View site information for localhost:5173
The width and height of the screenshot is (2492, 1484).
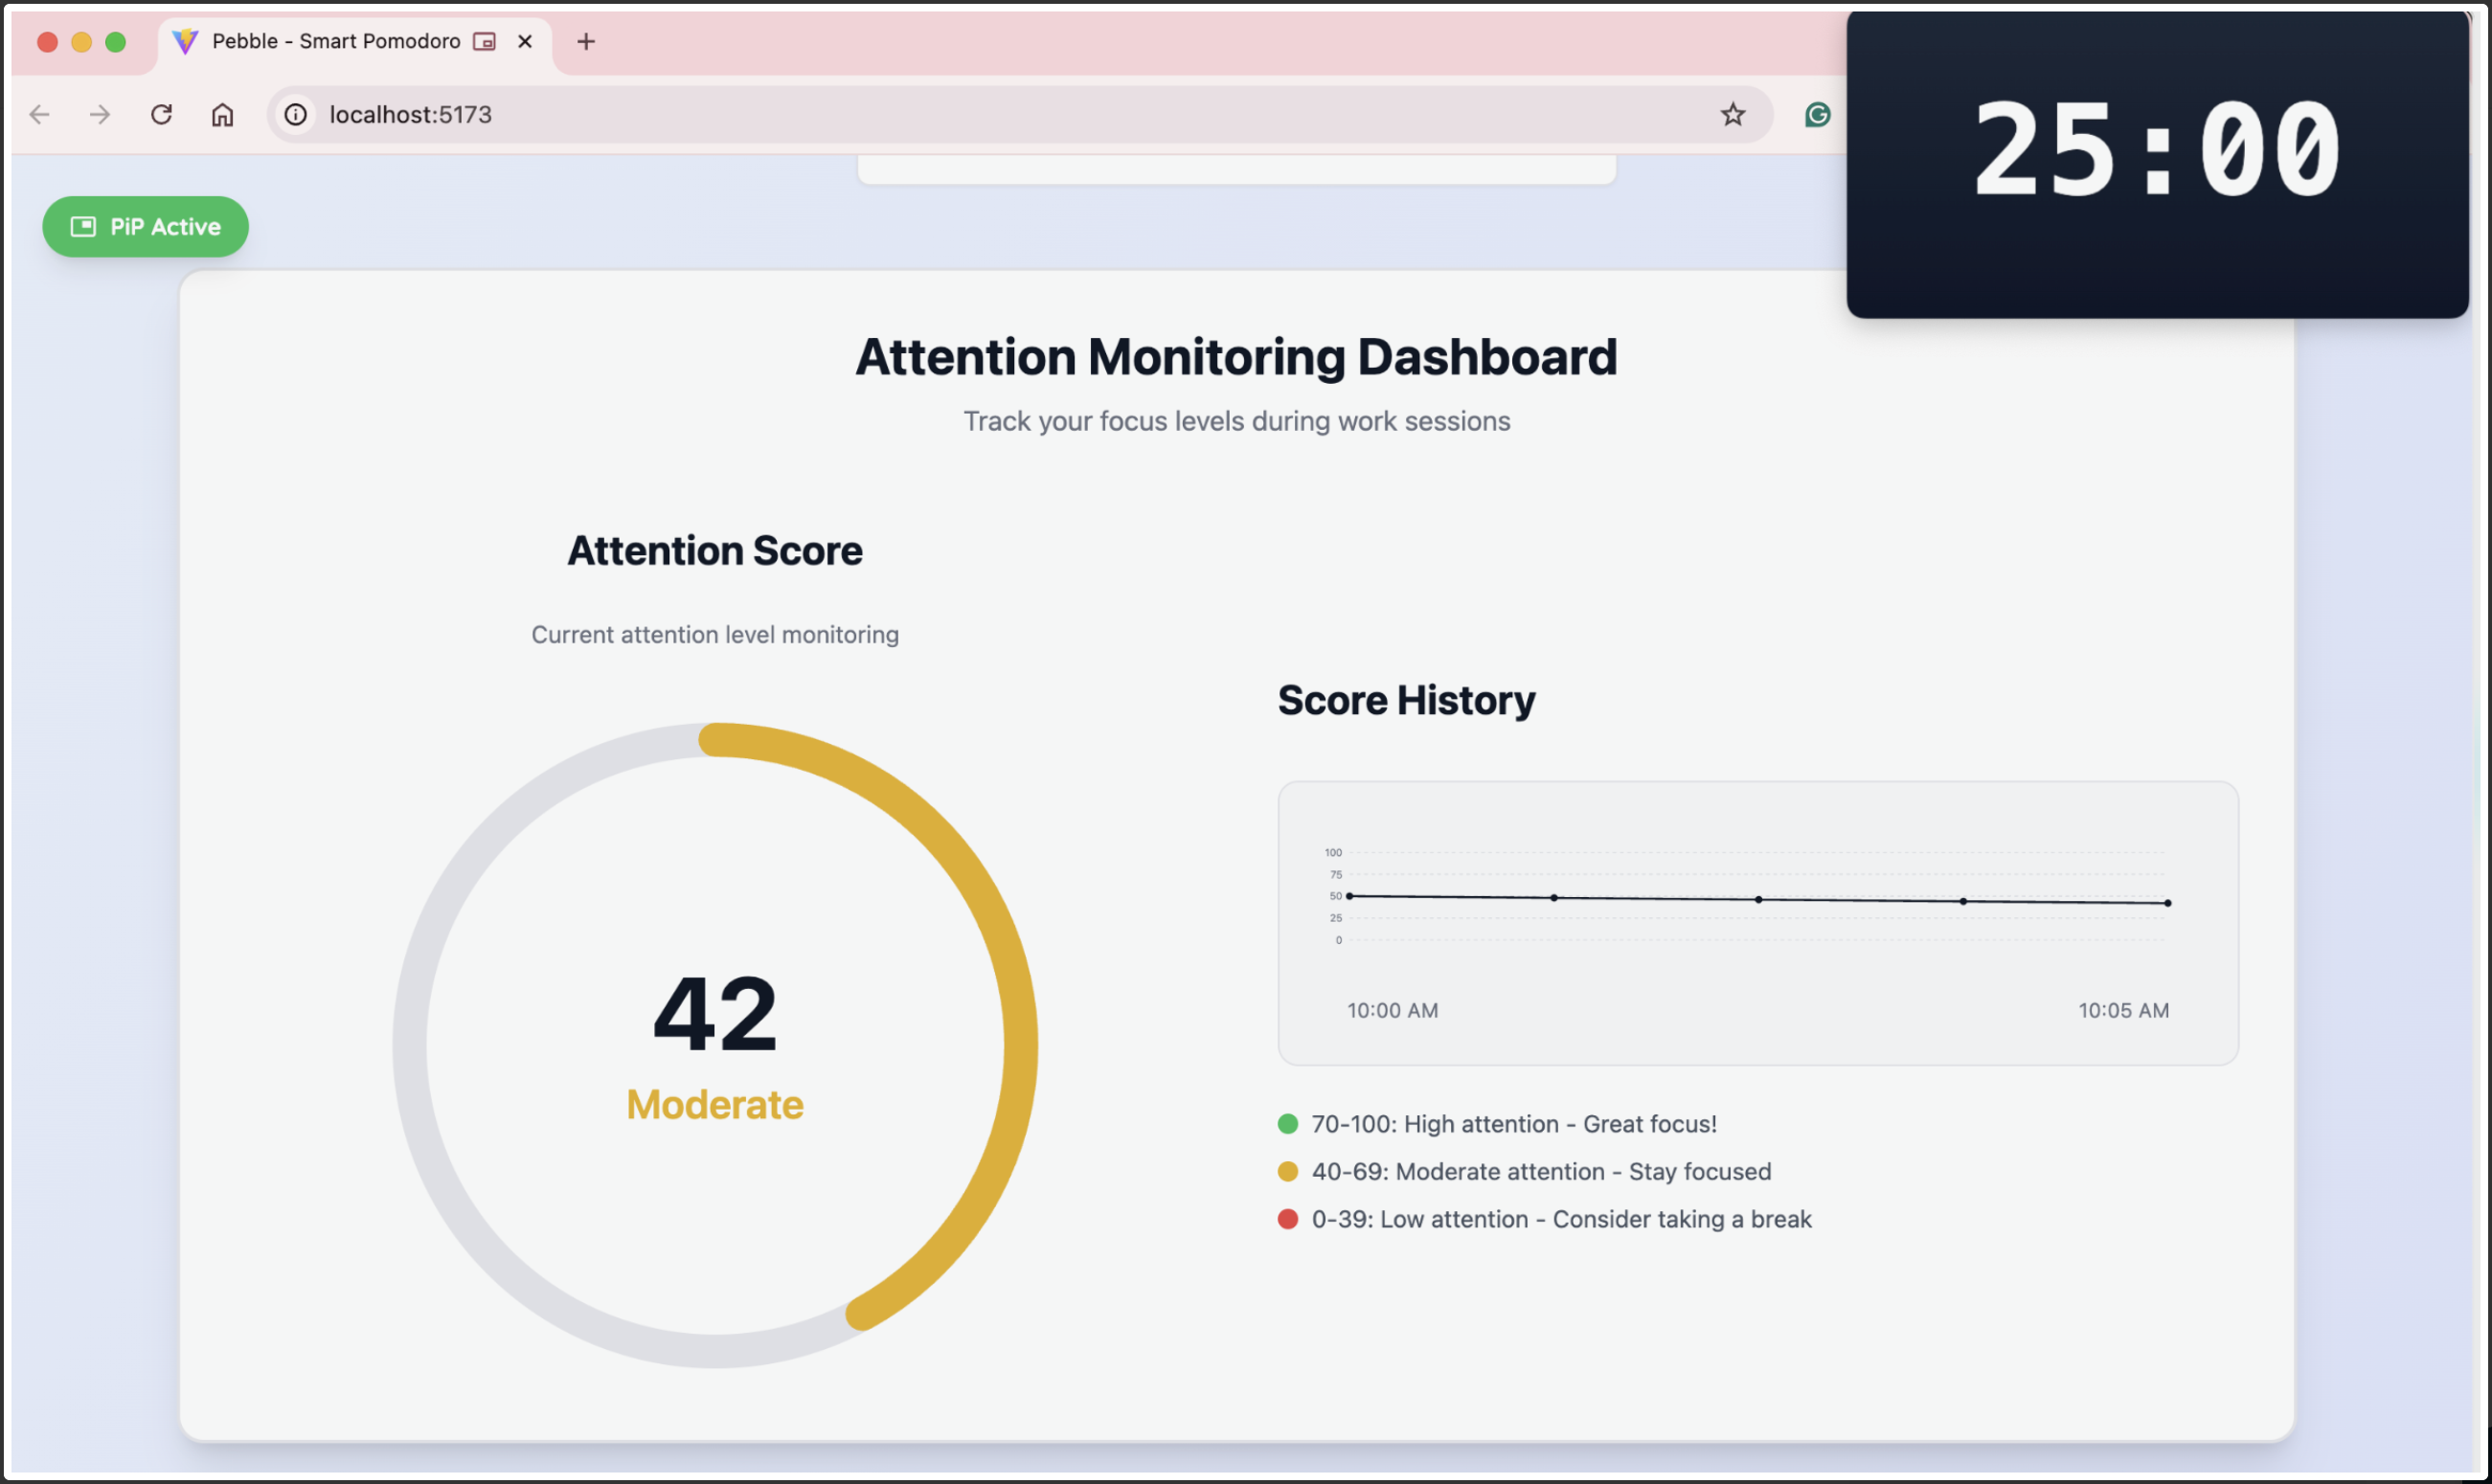[295, 114]
